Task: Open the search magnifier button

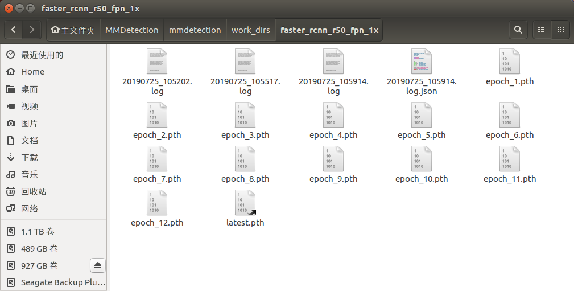Action: coord(518,30)
